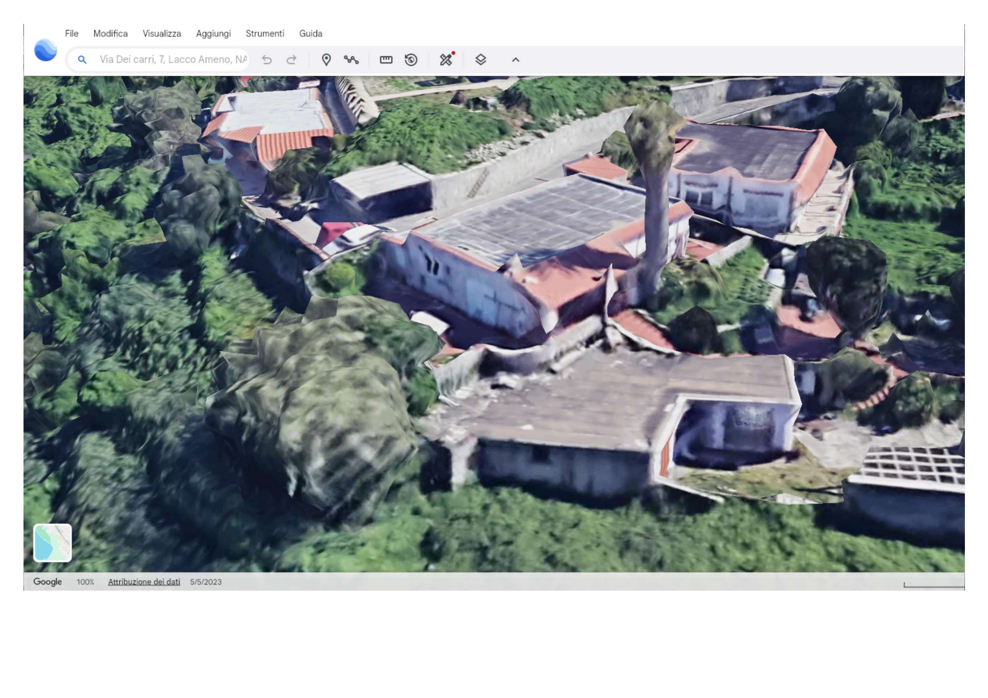Click the redo arrow icon
Screen dimensions: 988x698
click(x=292, y=60)
